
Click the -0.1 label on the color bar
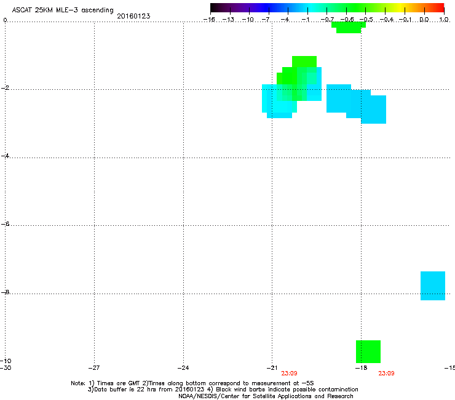point(405,20)
